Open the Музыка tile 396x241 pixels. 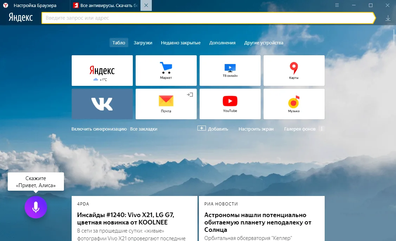294,104
